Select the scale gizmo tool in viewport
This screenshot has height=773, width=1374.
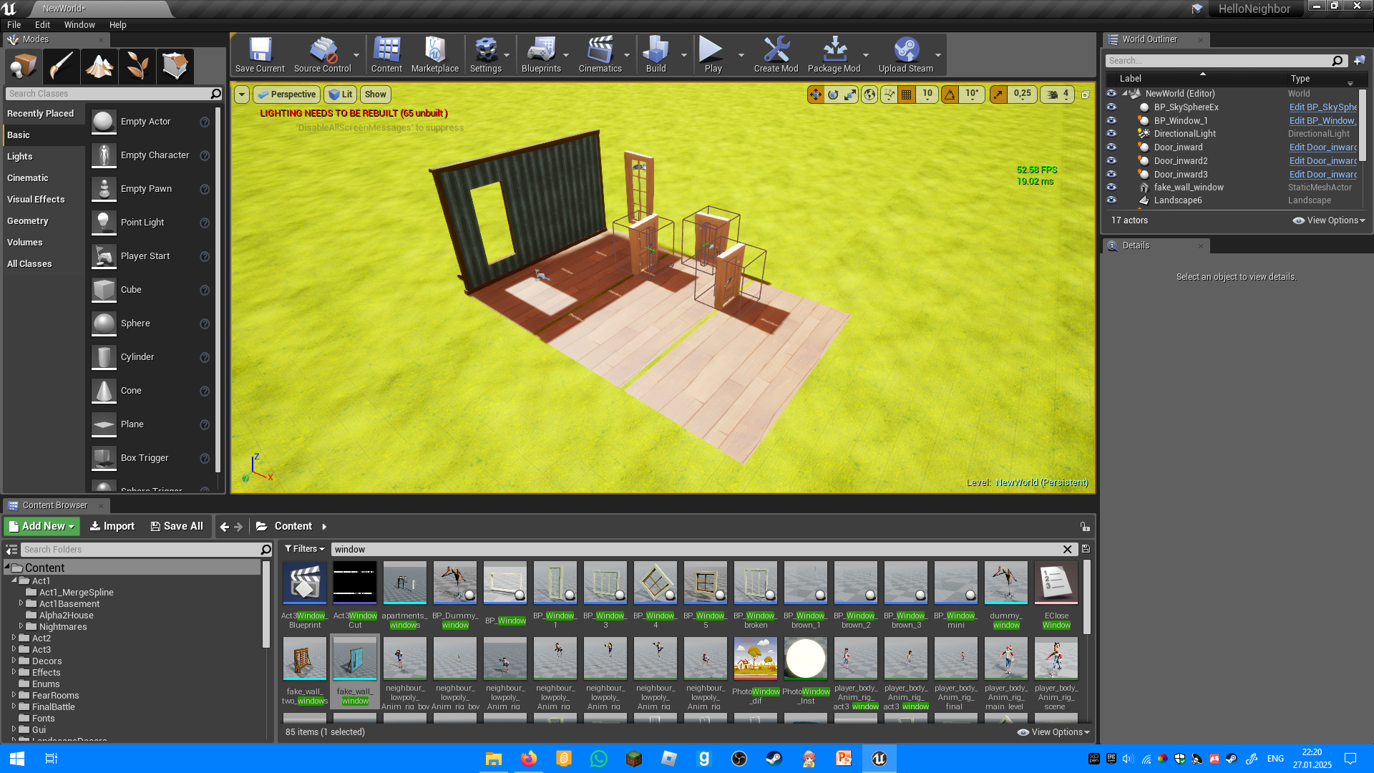point(850,94)
